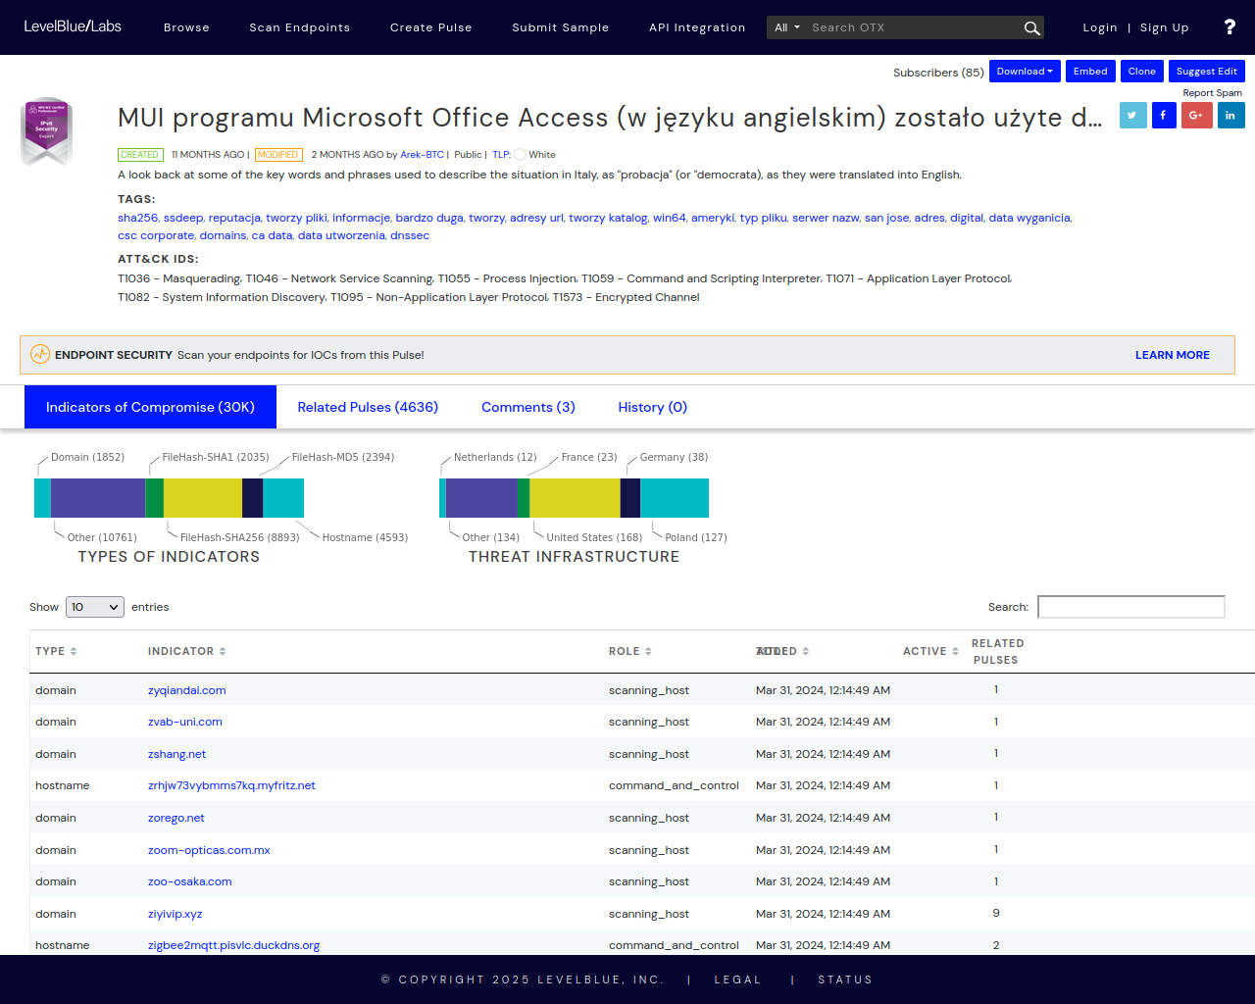The image size is (1255, 1004).
Task: Click the purple Domain segment in indicators chart
Action: tap(97, 498)
